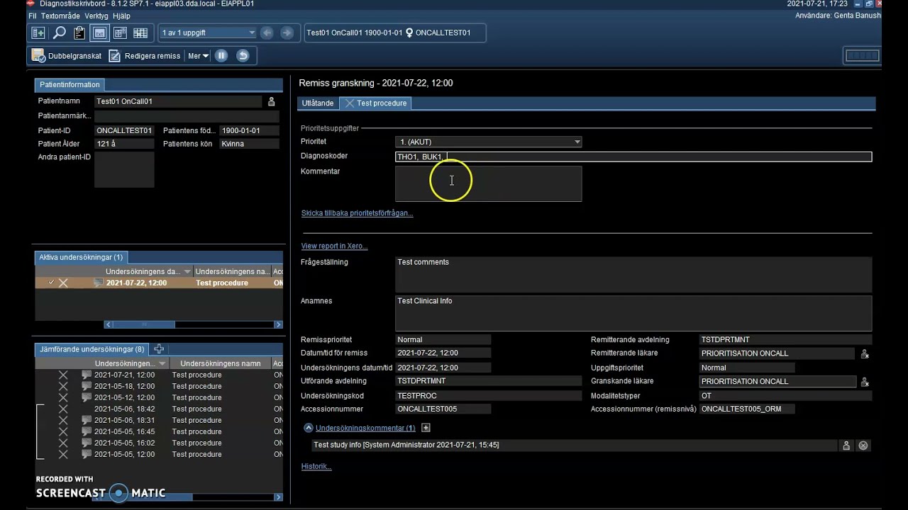Screen dimensions: 908x510
Task: Click X icon on 2021-05-05, 16:45 row
Action: 63,431
